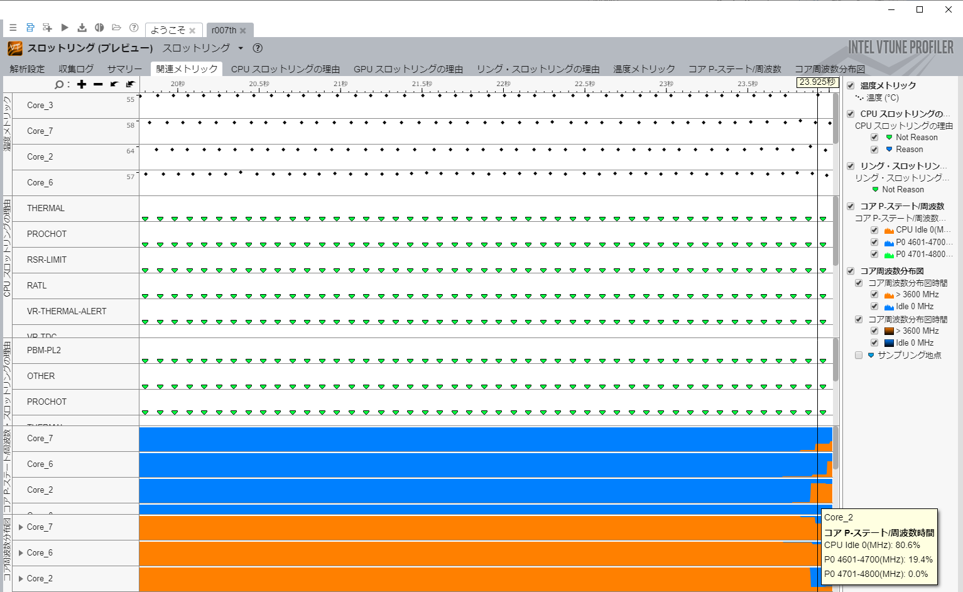963x592 pixels.
Task: Switch to the サマリー tab
Action: coord(124,69)
